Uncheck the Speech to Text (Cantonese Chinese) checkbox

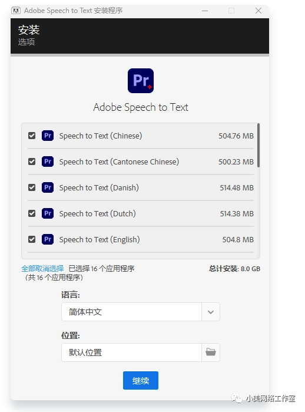coord(32,161)
